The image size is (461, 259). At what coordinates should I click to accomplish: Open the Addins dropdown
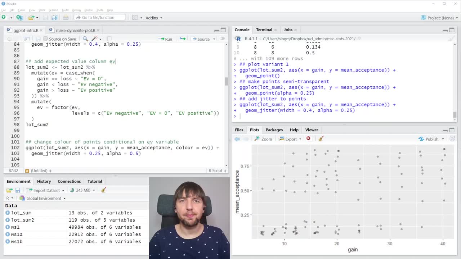[x=154, y=18]
